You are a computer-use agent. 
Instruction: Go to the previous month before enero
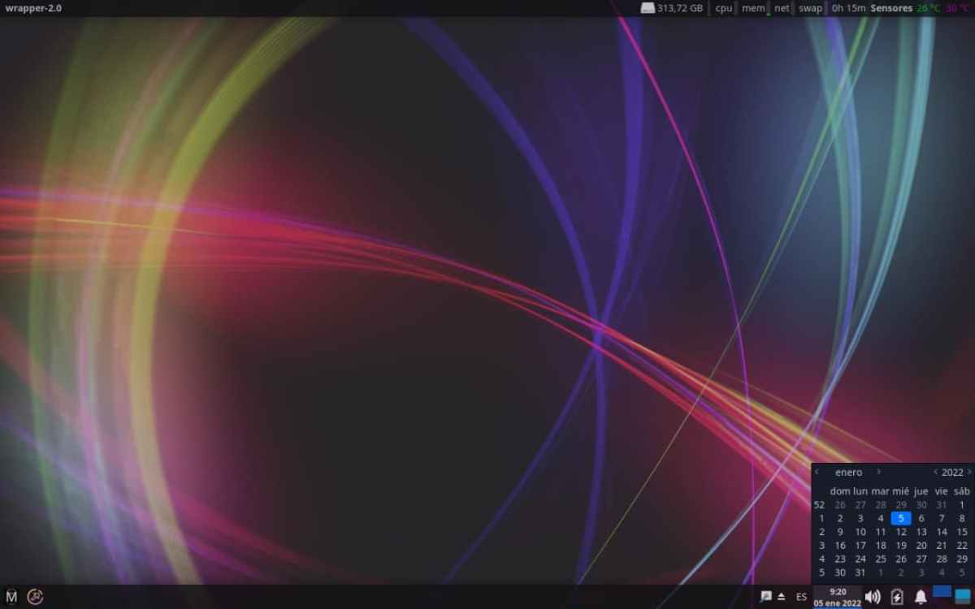click(x=817, y=472)
